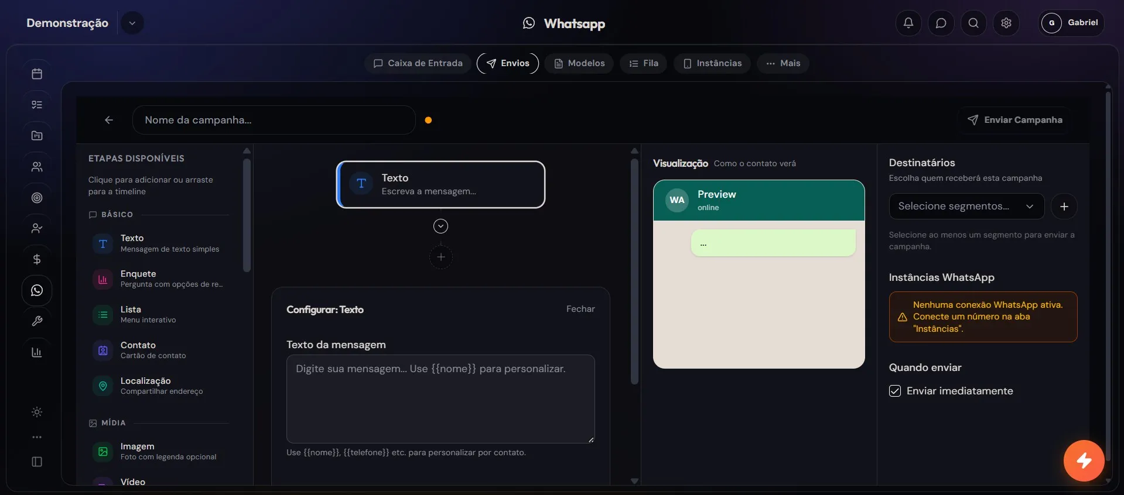Viewport: 1124px width, 495px height.
Task: Open the chat bubble icon in header
Action: point(941,23)
